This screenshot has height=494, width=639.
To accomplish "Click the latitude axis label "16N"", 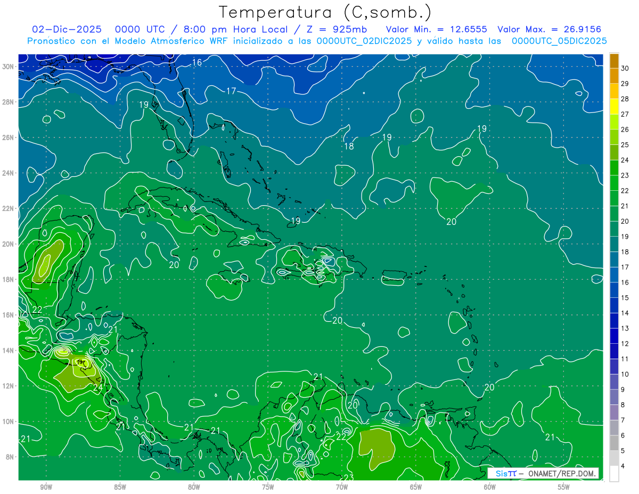I will tap(8, 315).
